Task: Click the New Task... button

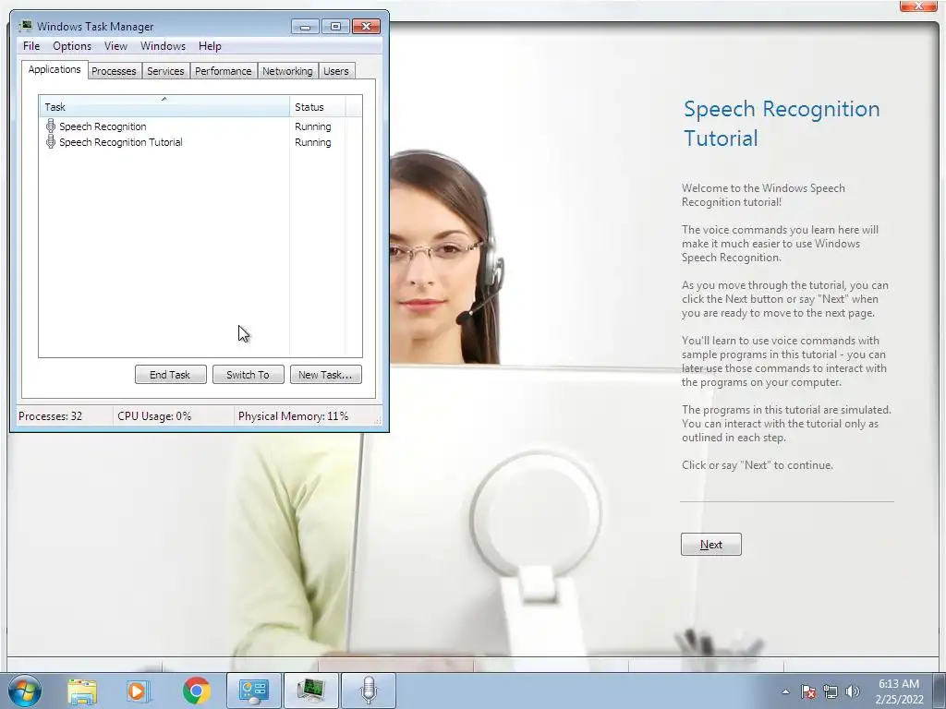Action: (x=325, y=375)
